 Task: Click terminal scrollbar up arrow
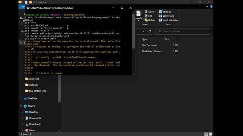click(x=133, y=12)
